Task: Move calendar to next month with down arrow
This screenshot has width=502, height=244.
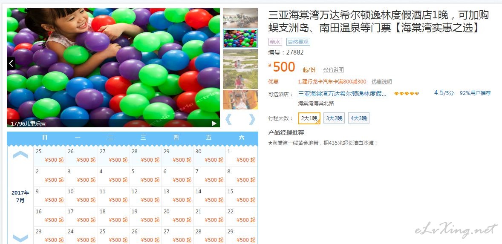Action: tap(20, 238)
